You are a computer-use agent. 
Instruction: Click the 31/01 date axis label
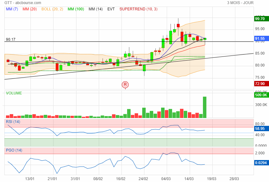point(75,179)
